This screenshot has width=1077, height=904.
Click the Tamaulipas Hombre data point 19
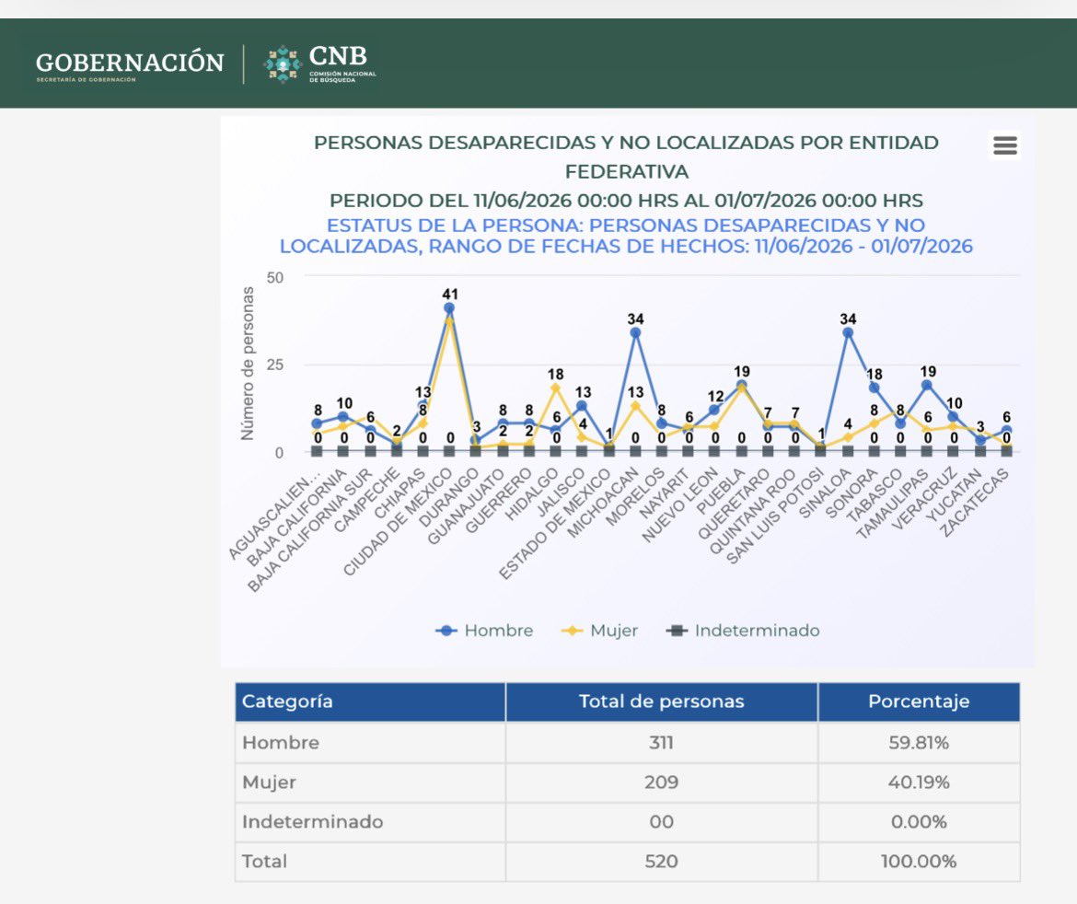(x=927, y=385)
